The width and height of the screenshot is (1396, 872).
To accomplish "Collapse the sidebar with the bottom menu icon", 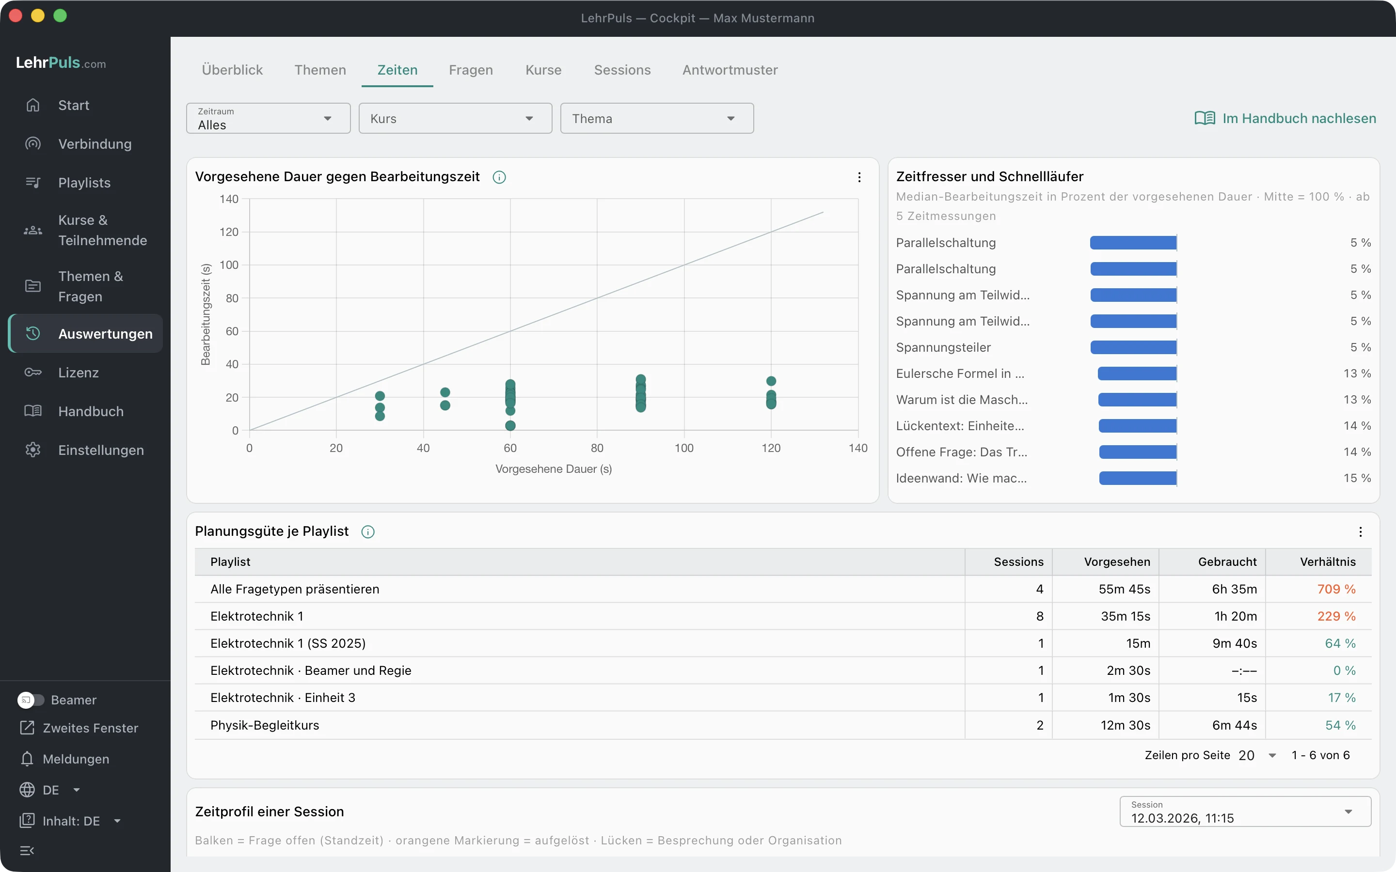I will [x=27, y=850].
